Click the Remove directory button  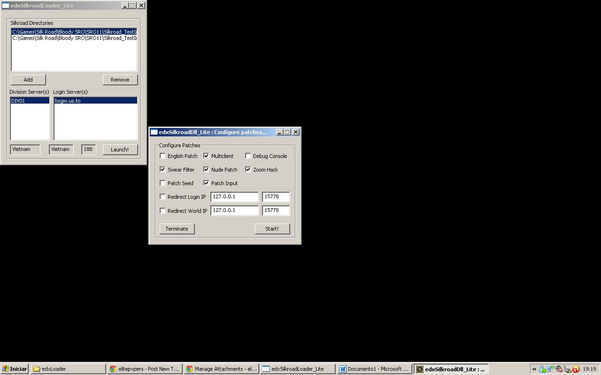[120, 80]
